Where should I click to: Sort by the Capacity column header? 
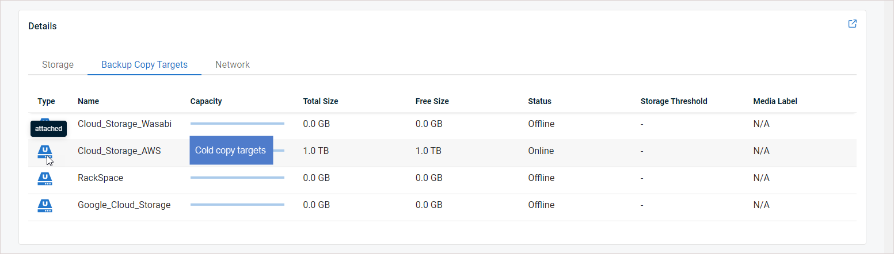point(206,101)
